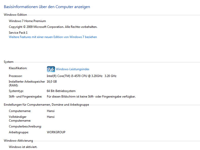Click the 'Windows ist aktiviert.' text
The width and height of the screenshot is (200, 150).
(x=23, y=147)
